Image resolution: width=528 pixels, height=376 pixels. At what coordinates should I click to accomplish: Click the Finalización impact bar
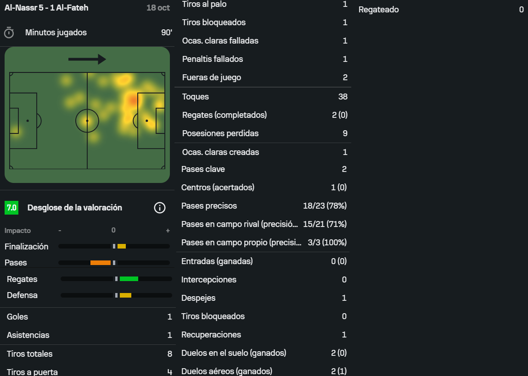pyautogui.click(x=114, y=246)
